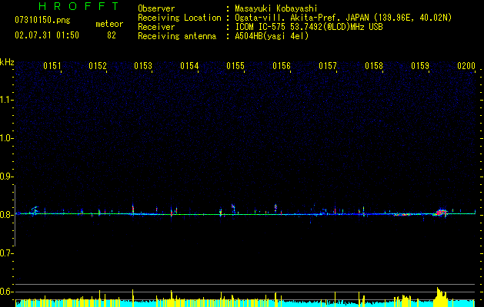Click the 0.9 frequency axis label
484x307 pixels.
[6, 177]
